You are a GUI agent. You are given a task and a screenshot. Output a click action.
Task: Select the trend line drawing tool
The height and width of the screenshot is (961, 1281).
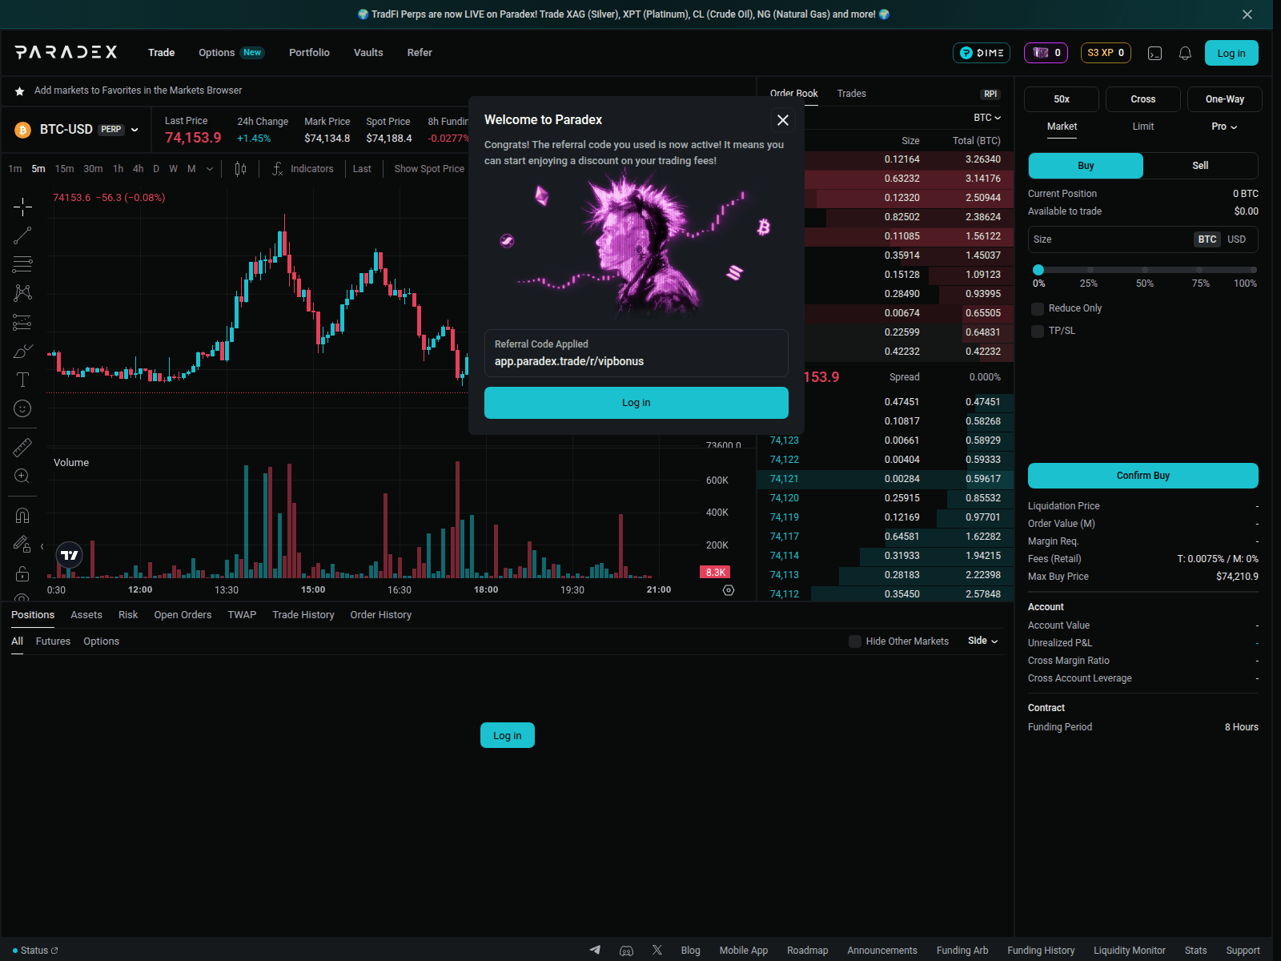[22, 235]
